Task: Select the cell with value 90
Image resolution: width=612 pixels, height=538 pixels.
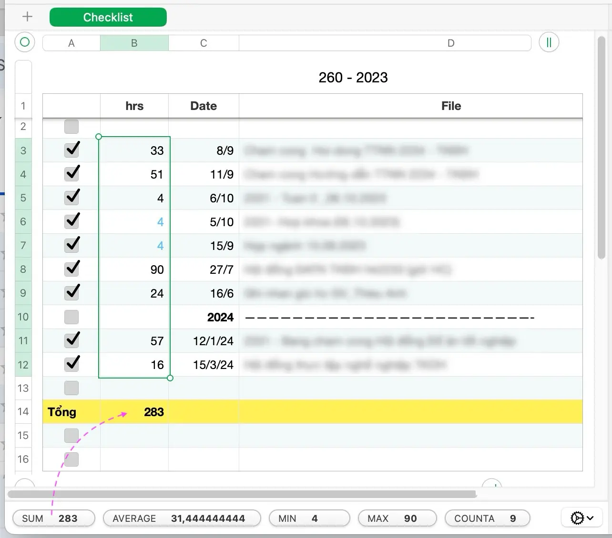Action: click(134, 269)
